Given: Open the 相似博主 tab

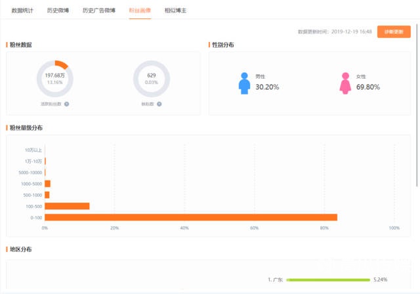Looking at the screenshot, I should pos(175,10).
